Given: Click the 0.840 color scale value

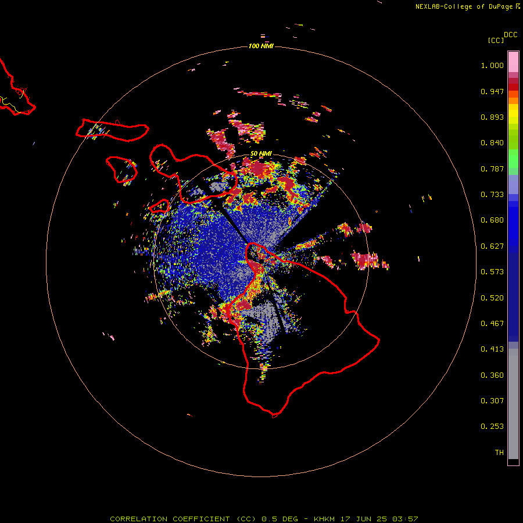Looking at the screenshot, I should [x=492, y=143].
